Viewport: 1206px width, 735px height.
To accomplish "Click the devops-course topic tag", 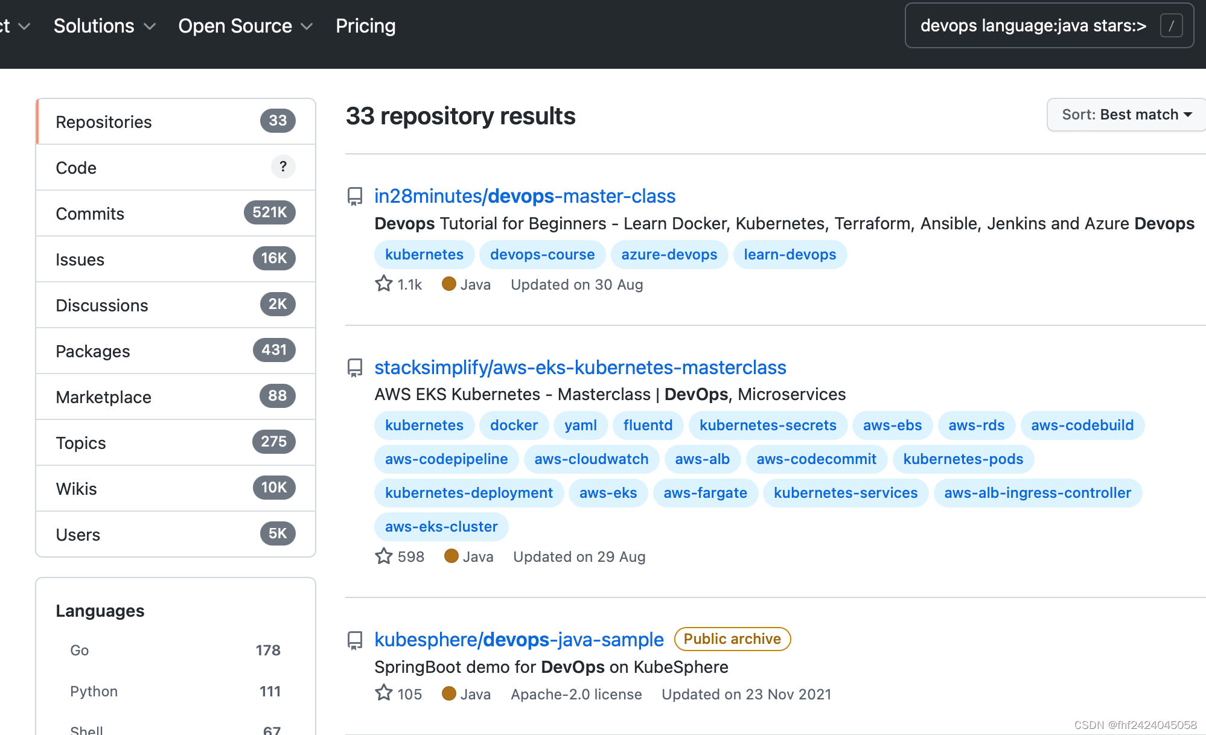I will (x=542, y=255).
